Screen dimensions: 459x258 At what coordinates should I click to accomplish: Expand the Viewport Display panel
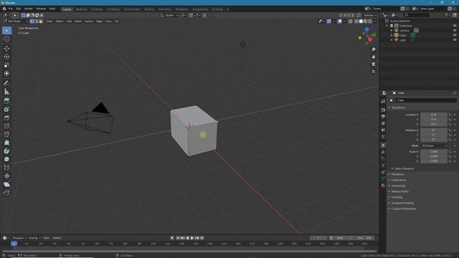(402, 203)
